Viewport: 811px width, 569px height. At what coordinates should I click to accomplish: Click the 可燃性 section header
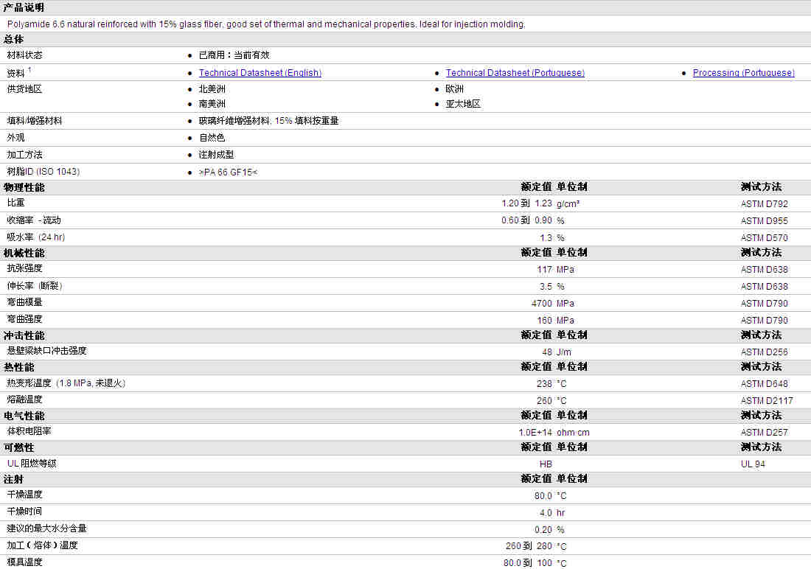(19, 447)
